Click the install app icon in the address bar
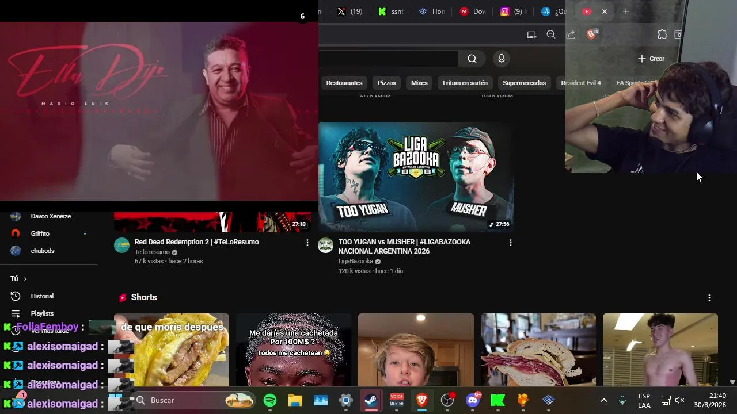This screenshot has width=737, height=414. pyautogui.click(x=531, y=34)
